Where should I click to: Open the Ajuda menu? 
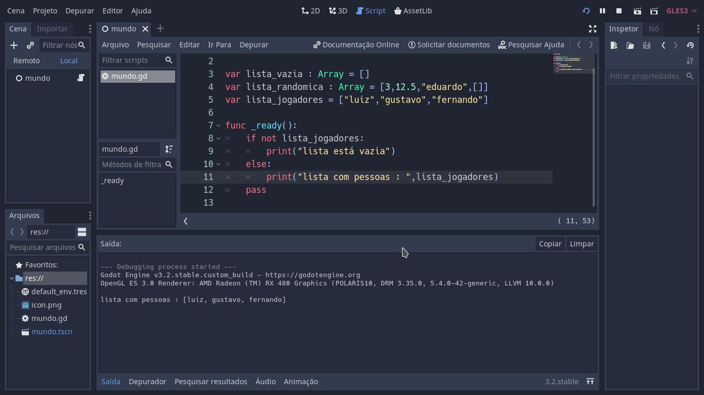point(141,11)
